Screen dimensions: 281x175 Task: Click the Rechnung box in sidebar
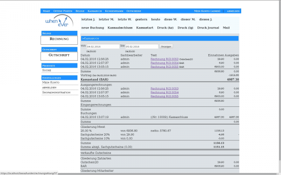(x=59, y=40)
